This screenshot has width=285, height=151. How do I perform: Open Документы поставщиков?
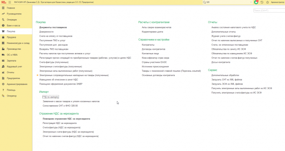(x=53, y=27)
